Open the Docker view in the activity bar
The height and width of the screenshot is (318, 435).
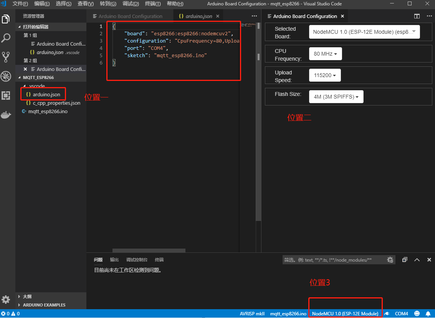pos(6,114)
